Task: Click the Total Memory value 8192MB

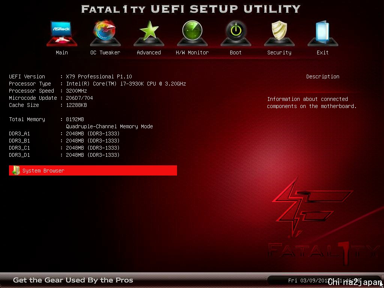Action: pos(75,119)
